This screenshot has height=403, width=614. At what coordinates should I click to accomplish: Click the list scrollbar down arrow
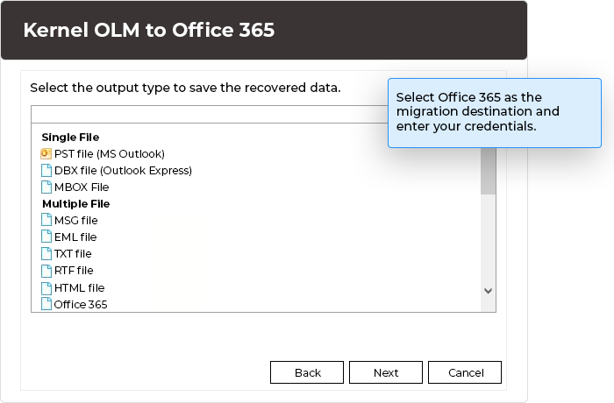(x=488, y=291)
